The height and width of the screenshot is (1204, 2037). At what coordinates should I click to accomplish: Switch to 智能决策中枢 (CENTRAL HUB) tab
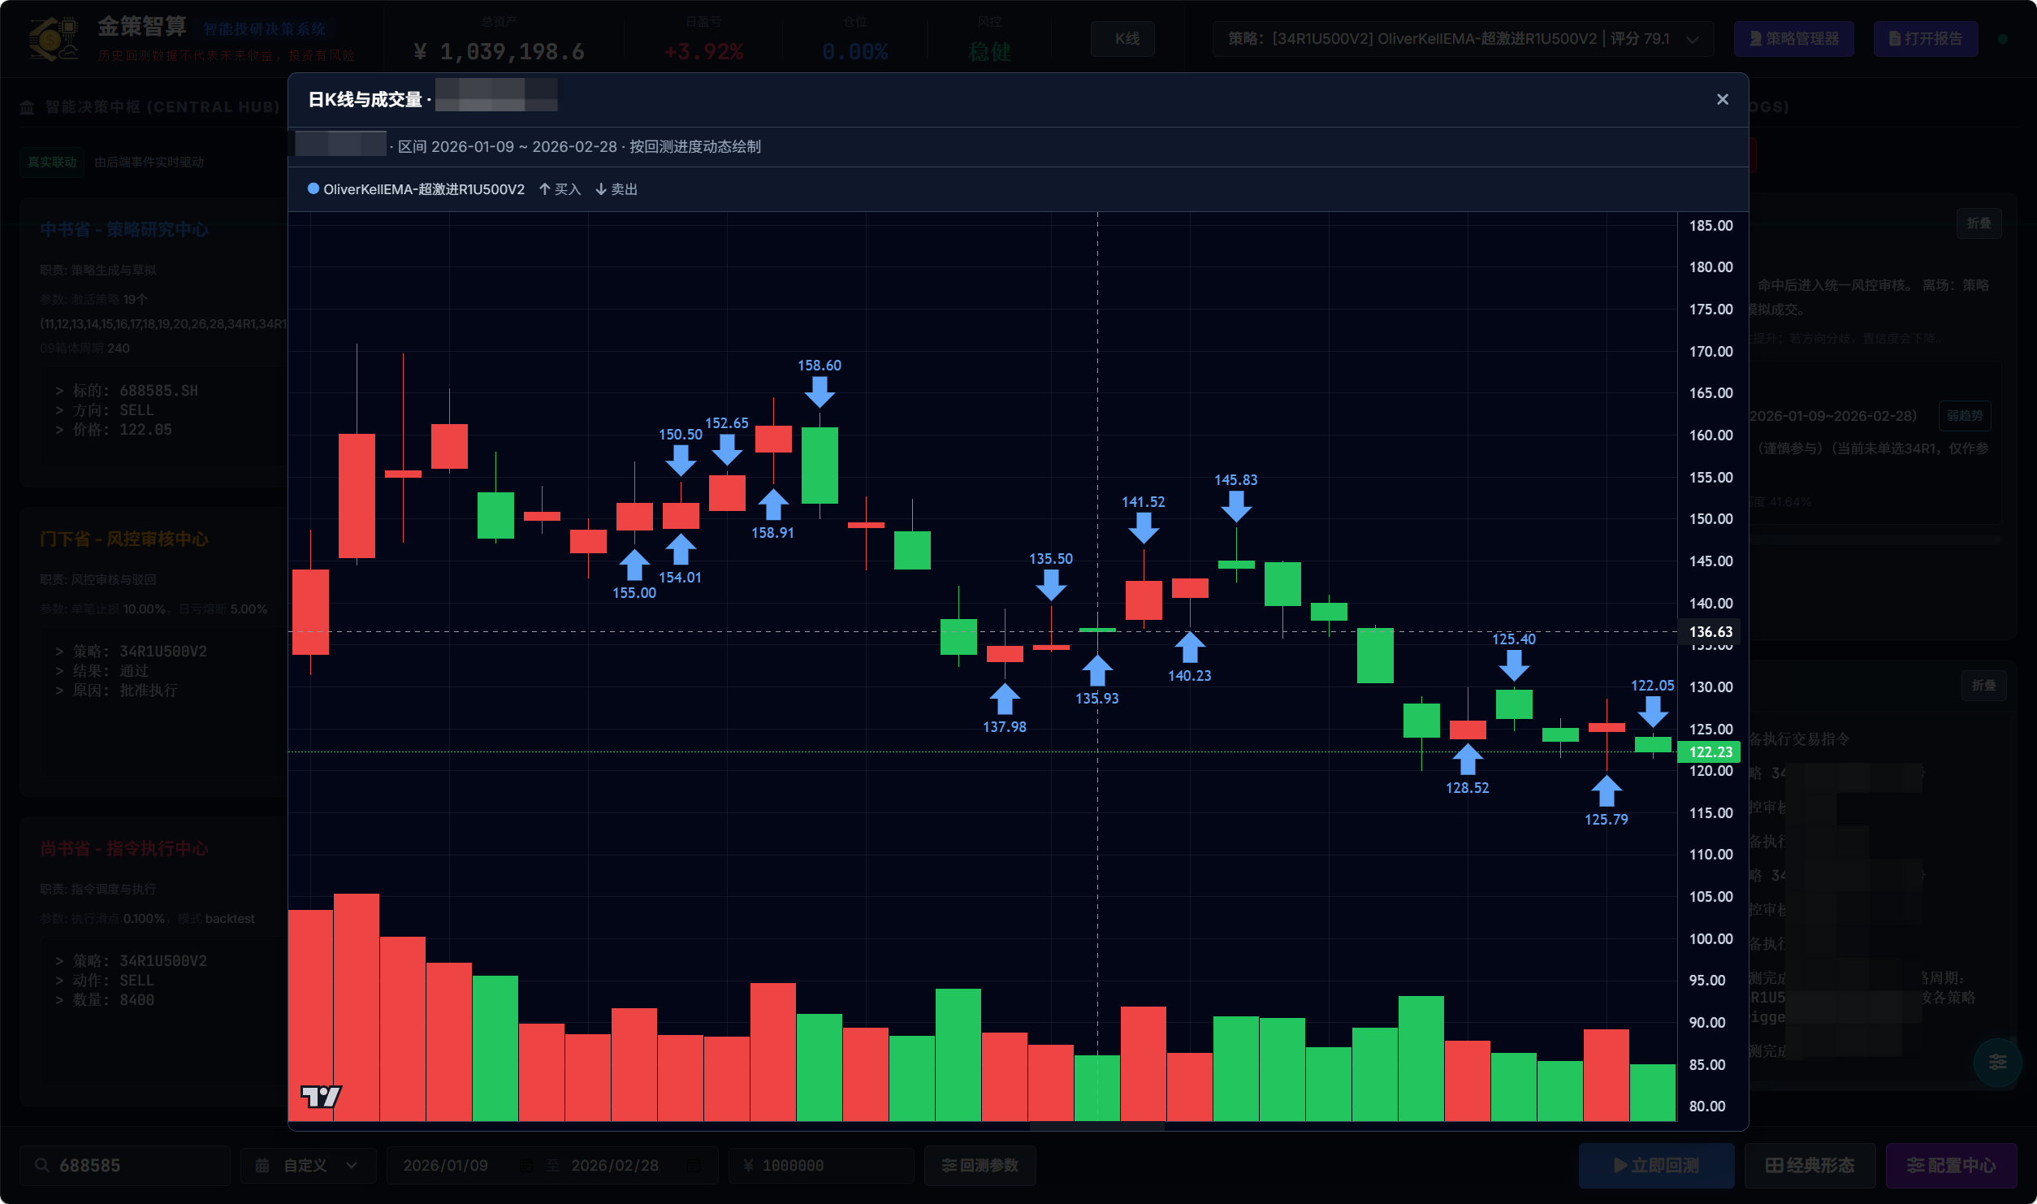click(149, 107)
